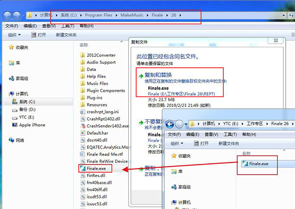Screen dimensions: 295x209
Task: Open the Audio Support folder icon
Action: (x=83, y=62)
